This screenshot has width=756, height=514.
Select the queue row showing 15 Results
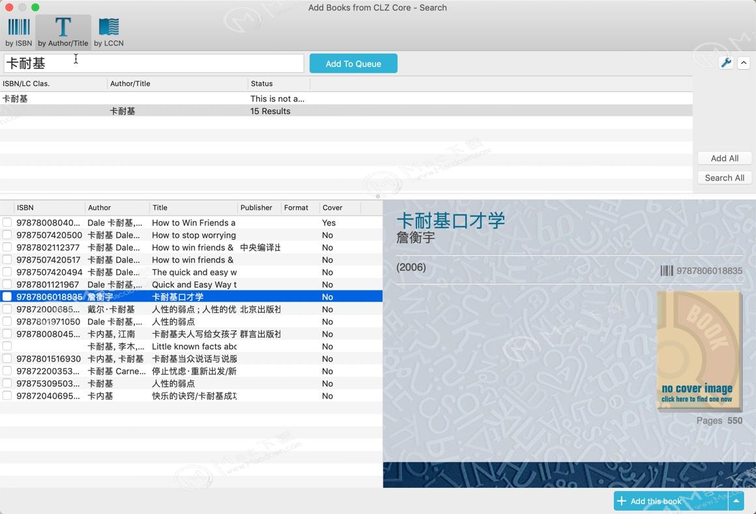click(346, 111)
